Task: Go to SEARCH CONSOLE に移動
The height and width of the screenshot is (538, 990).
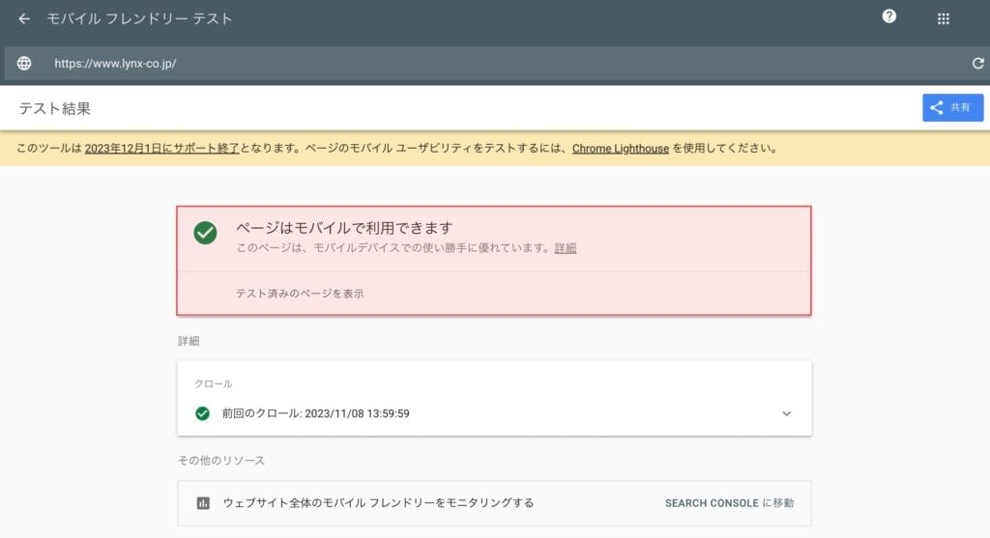Action: (729, 502)
